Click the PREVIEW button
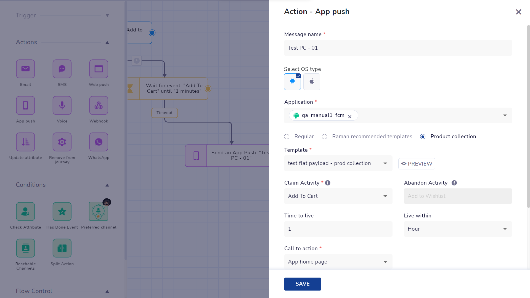530x298 pixels. coord(417,164)
